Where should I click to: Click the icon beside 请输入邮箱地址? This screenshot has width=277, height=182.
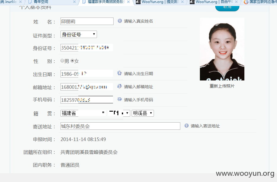[120, 86]
